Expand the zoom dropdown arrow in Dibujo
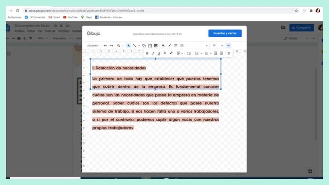Viewport: 329px width, 185px height. [122, 46]
